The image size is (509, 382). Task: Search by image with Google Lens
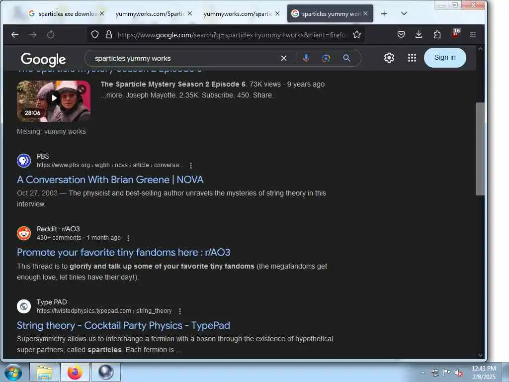point(326,59)
